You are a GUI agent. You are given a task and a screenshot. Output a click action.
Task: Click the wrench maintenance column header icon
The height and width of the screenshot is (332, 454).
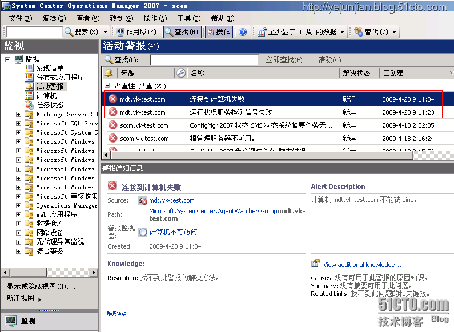(181, 73)
